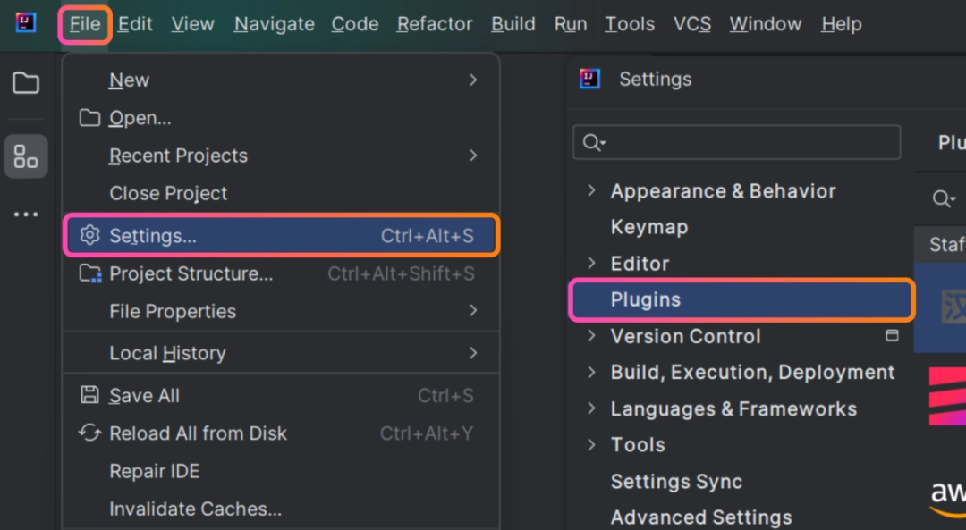Screen dimensions: 966x530
Task: Expand the Appearance & Behavior section
Action: coord(590,190)
